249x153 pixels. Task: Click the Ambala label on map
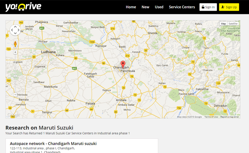121,100
